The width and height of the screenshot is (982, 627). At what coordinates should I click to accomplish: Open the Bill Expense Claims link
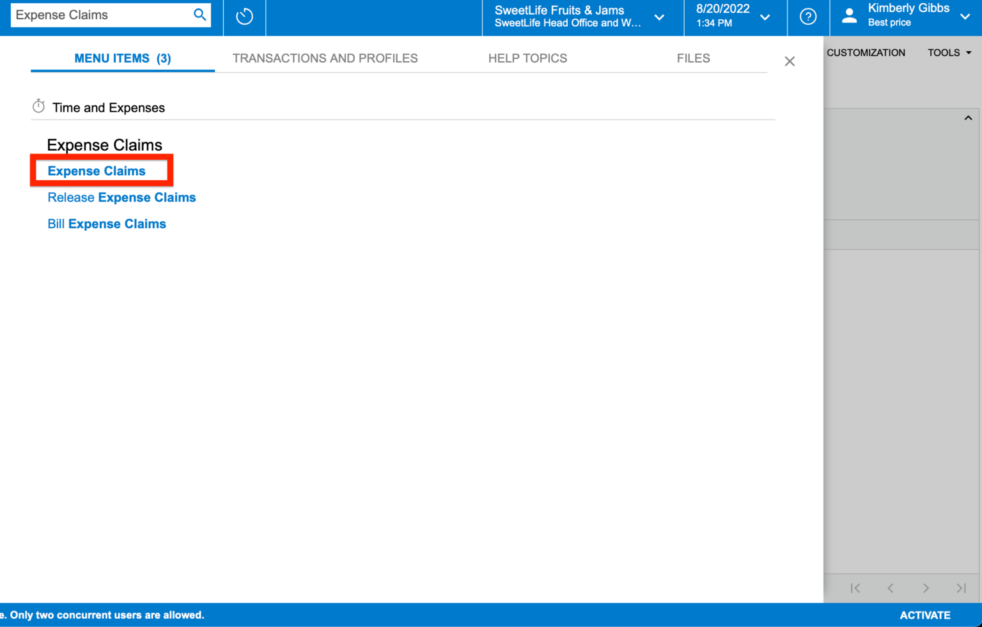106,224
